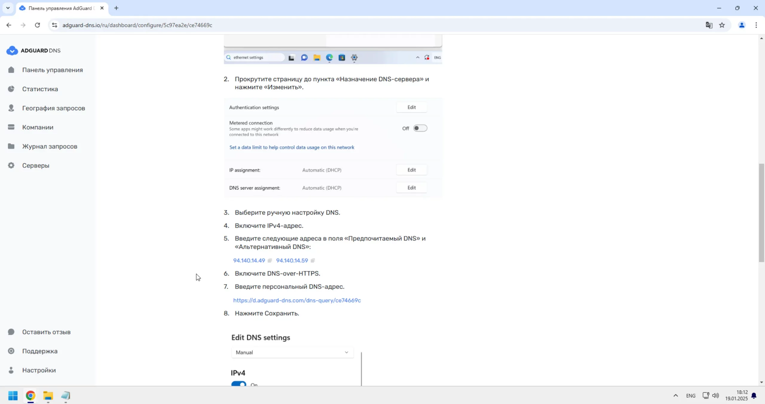Image resolution: width=765 pixels, height=404 pixels.
Task: View site information icon
Action: coord(54,25)
